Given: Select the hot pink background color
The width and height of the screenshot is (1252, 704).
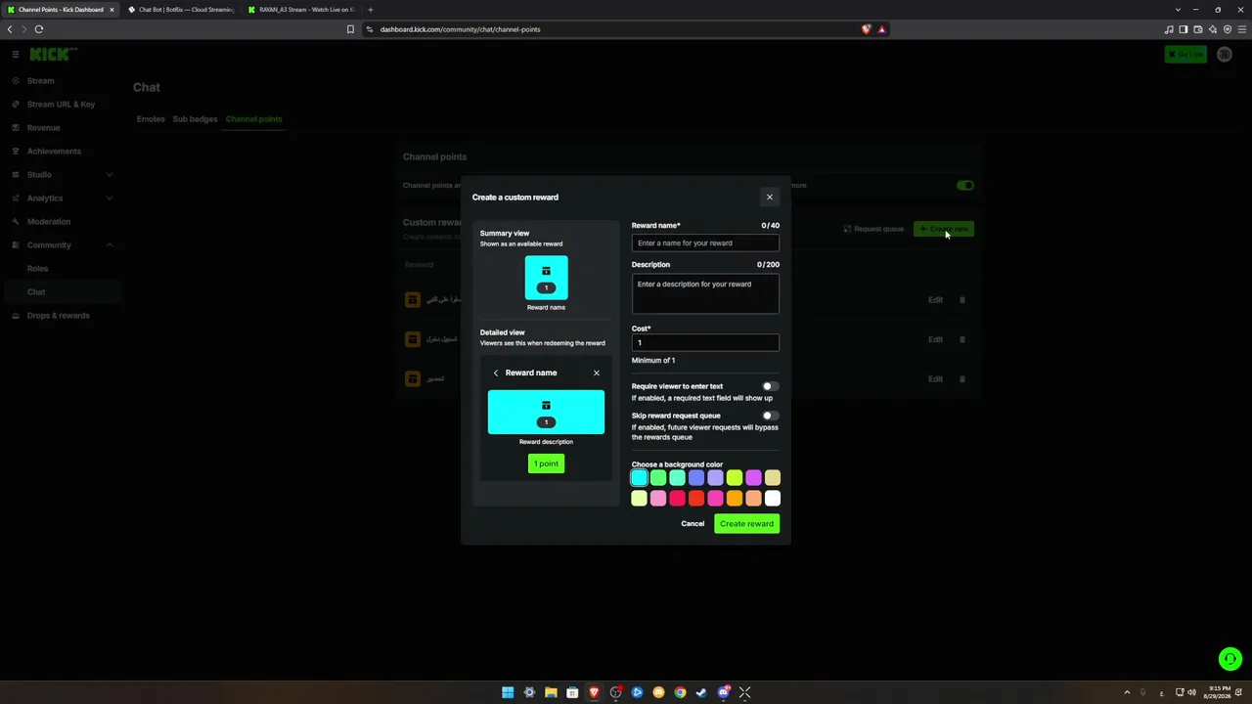Looking at the screenshot, I should tap(715, 499).
